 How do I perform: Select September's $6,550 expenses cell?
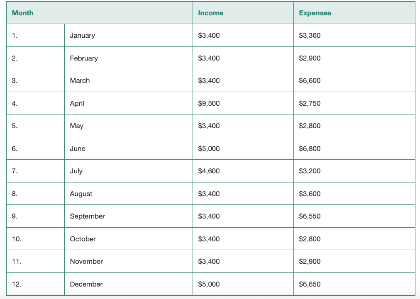[x=354, y=216]
